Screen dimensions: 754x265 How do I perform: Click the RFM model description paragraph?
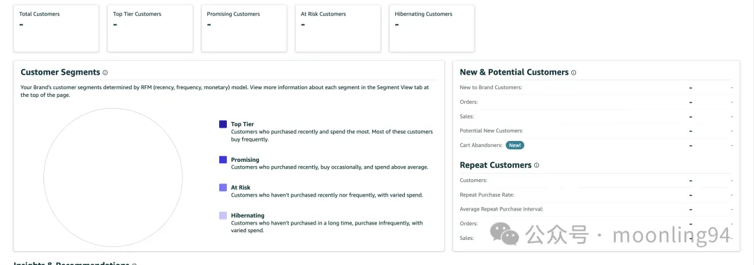225,91
